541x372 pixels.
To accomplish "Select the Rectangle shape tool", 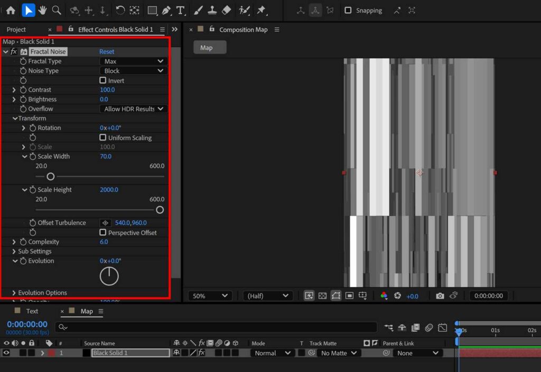I will (152, 11).
